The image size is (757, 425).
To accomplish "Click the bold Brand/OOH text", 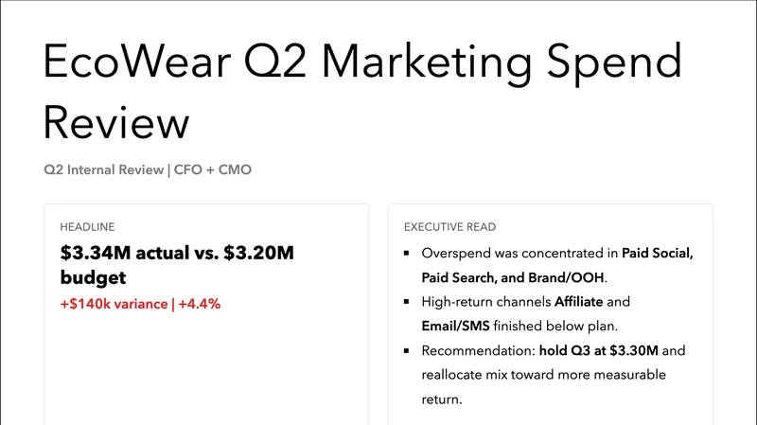I will pyautogui.click(x=568, y=278).
